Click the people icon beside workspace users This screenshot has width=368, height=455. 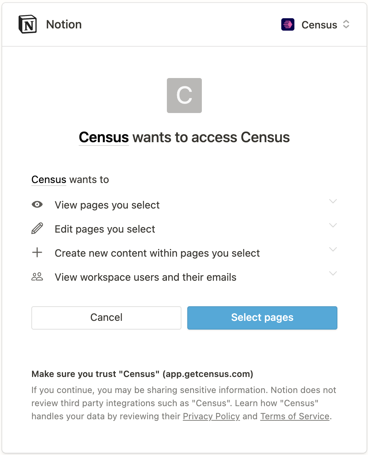37,277
